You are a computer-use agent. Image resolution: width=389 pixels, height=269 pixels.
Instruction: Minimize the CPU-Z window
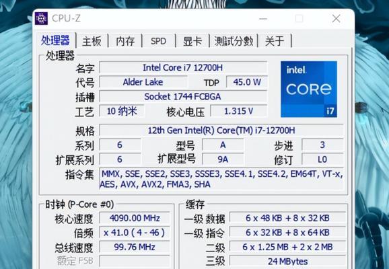click(x=263, y=19)
